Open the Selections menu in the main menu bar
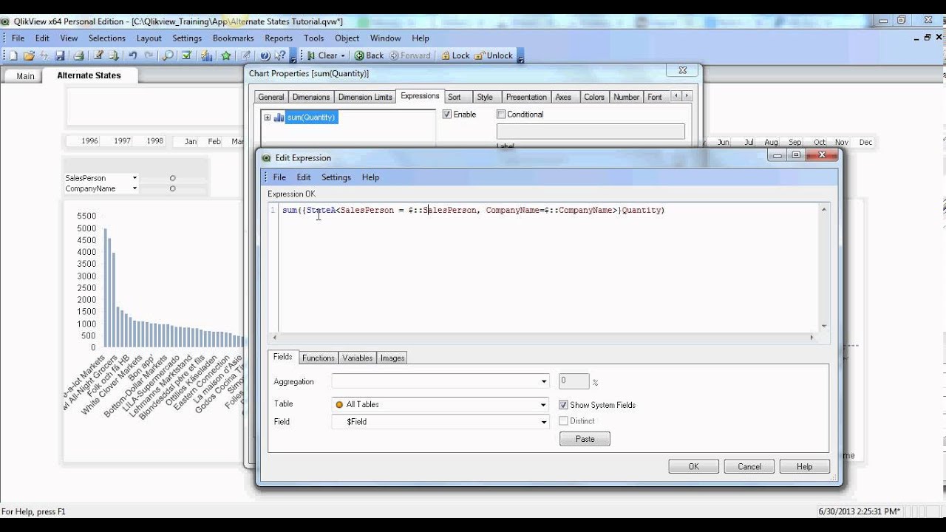 [x=107, y=38]
